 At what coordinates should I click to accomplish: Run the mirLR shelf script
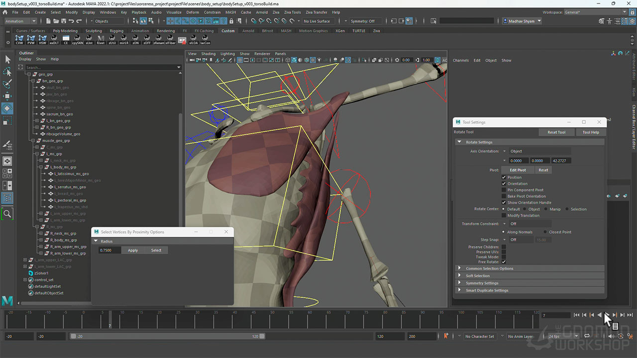124,39
